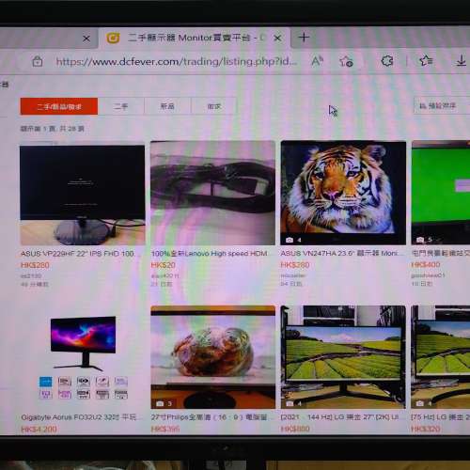Click photo count camera icon on tiger thumbnail
The image size is (470, 470).
pyautogui.click(x=290, y=240)
